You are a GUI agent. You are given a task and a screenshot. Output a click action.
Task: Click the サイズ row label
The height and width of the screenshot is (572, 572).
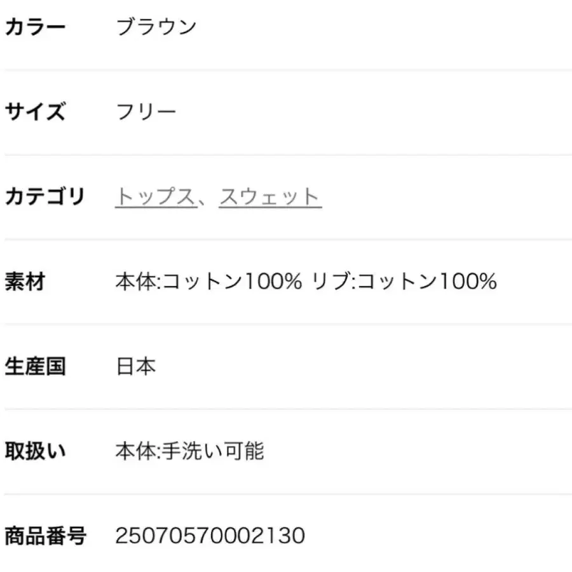click(36, 112)
